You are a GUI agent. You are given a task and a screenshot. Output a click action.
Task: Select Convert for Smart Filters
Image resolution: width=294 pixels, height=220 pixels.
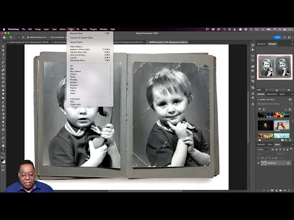90,38
